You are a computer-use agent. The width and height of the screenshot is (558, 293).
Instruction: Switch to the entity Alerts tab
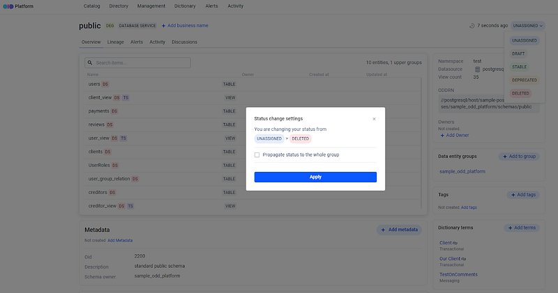point(137,42)
